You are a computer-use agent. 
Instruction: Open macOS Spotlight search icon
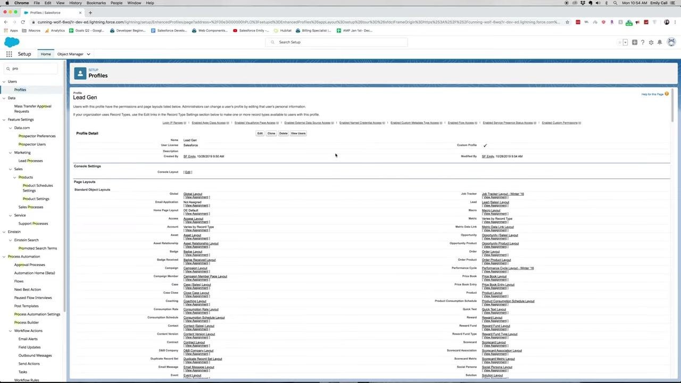point(616,3)
